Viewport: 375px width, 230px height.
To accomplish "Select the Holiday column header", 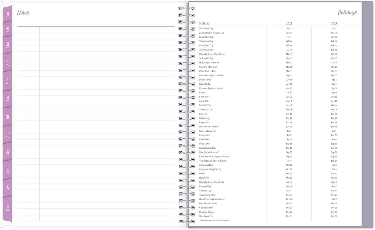I will 204,23.
